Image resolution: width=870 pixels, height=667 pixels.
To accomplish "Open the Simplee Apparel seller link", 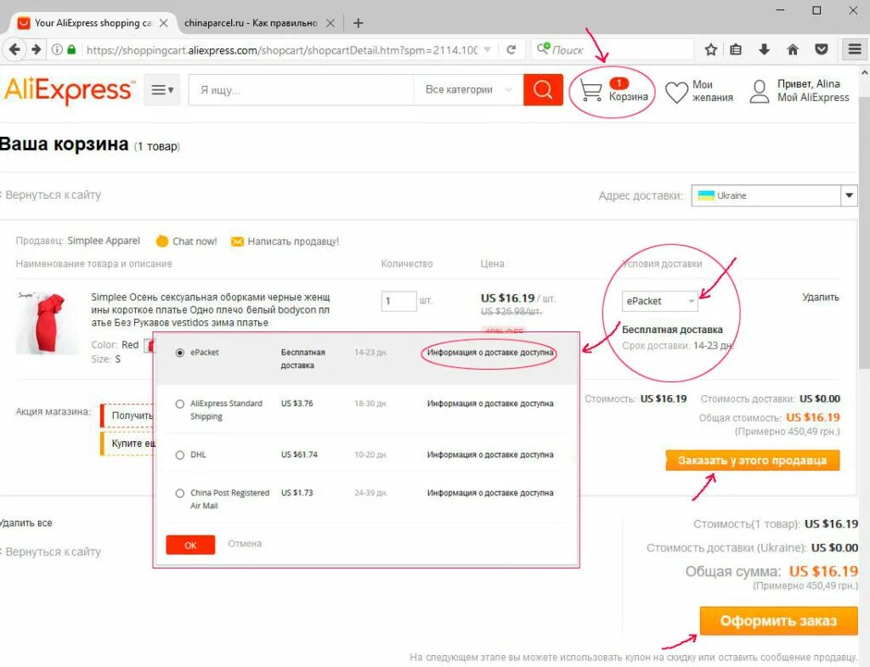I will tap(104, 240).
